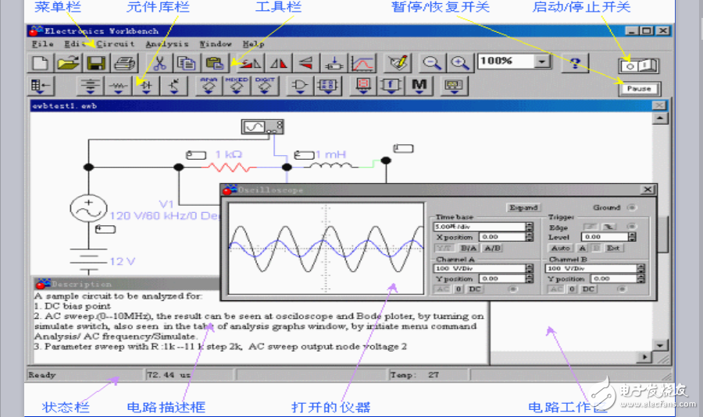Open the Diodes parts bin
The height and width of the screenshot is (417, 703).
coord(146,86)
